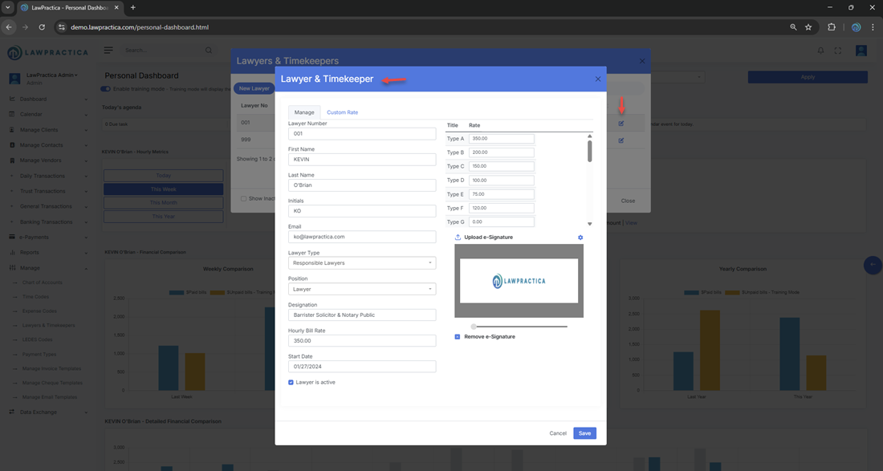Click edit icon for lawyer 999 row
Screen dimensions: 883x471
[x=621, y=140]
